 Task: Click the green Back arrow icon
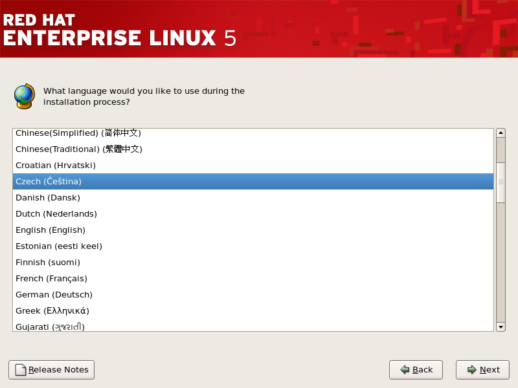point(405,370)
